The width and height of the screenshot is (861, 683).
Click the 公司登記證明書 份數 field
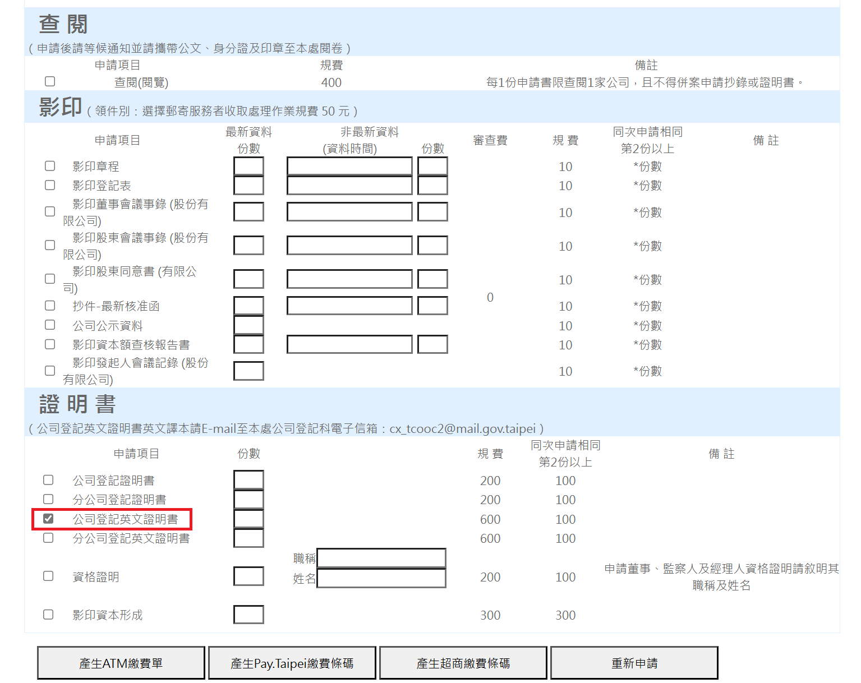click(248, 479)
